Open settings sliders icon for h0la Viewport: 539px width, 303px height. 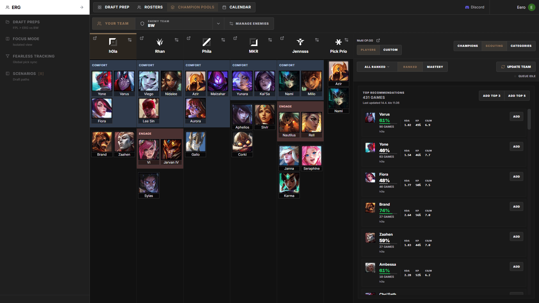130,40
